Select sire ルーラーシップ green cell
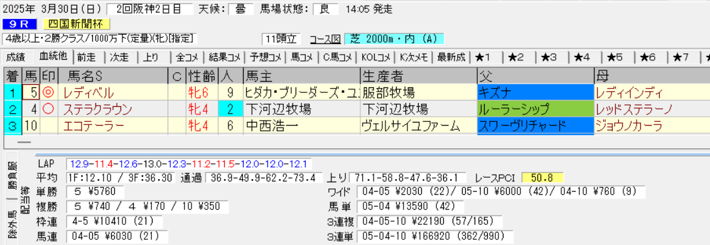This screenshot has width=710, height=245. [535, 109]
